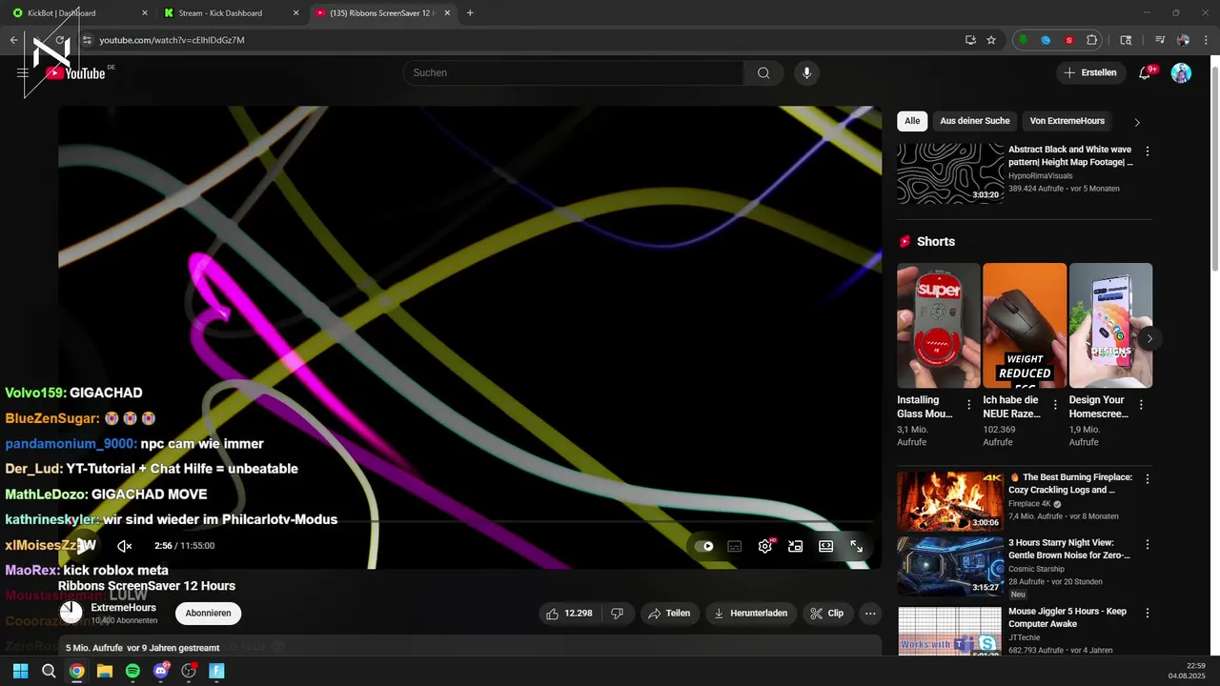The width and height of the screenshot is (1220, 686).
Task: Select the Von ExtremeHours chip
Action: (x=1067, y=121)
